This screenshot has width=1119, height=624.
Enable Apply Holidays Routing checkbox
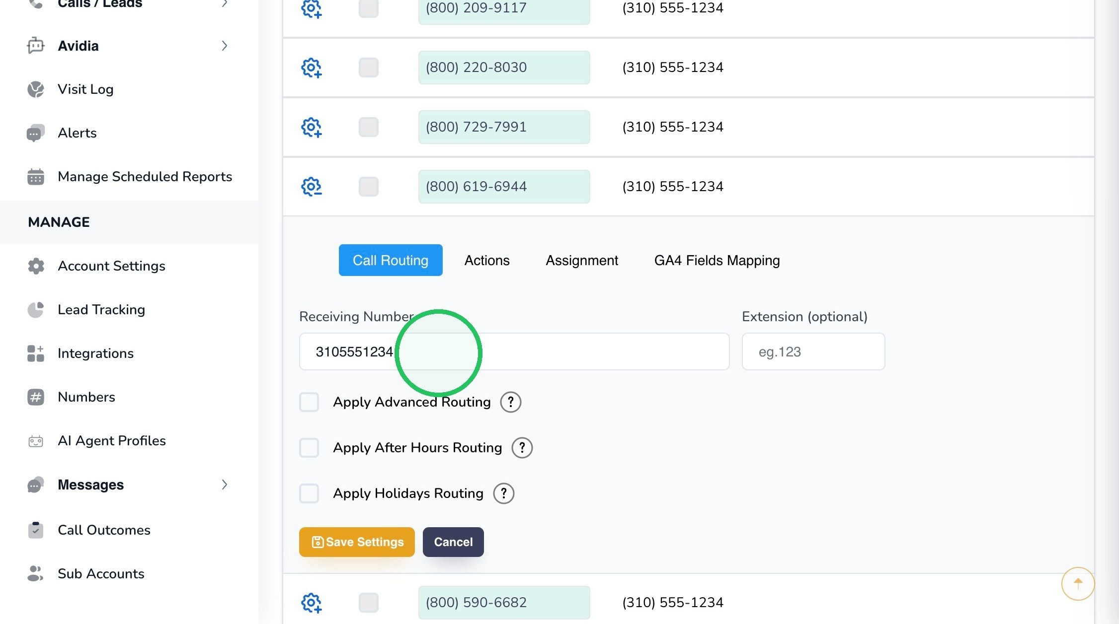click(x=309, y=493)
